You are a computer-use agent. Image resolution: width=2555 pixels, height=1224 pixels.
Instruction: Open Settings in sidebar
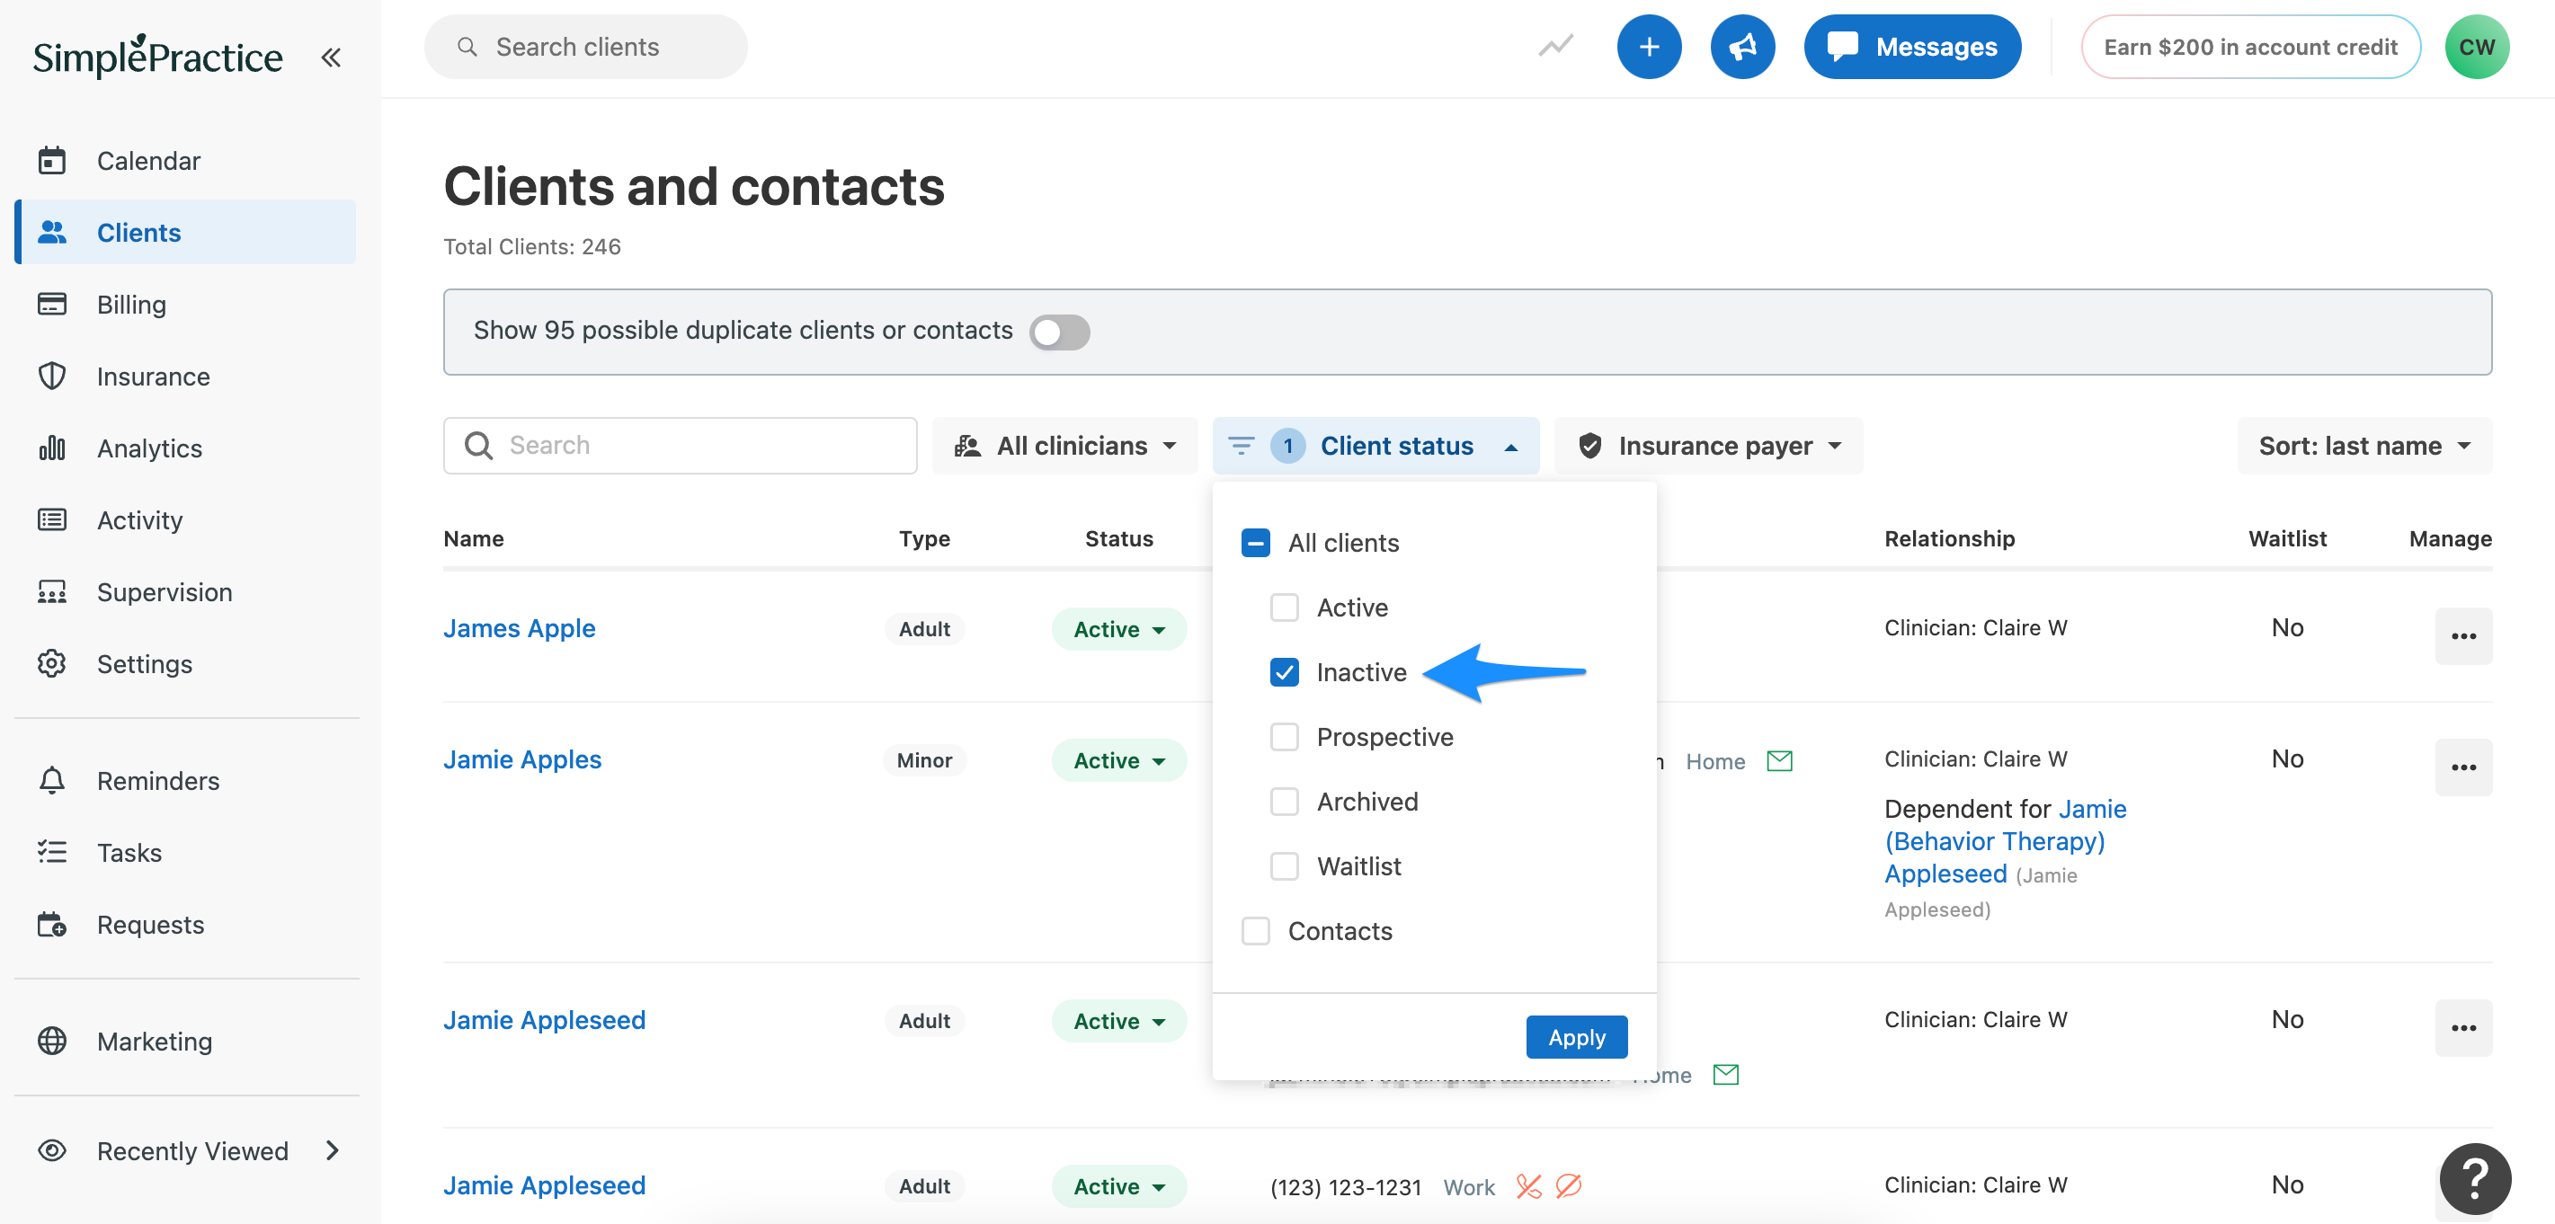[x=185, y=664]
